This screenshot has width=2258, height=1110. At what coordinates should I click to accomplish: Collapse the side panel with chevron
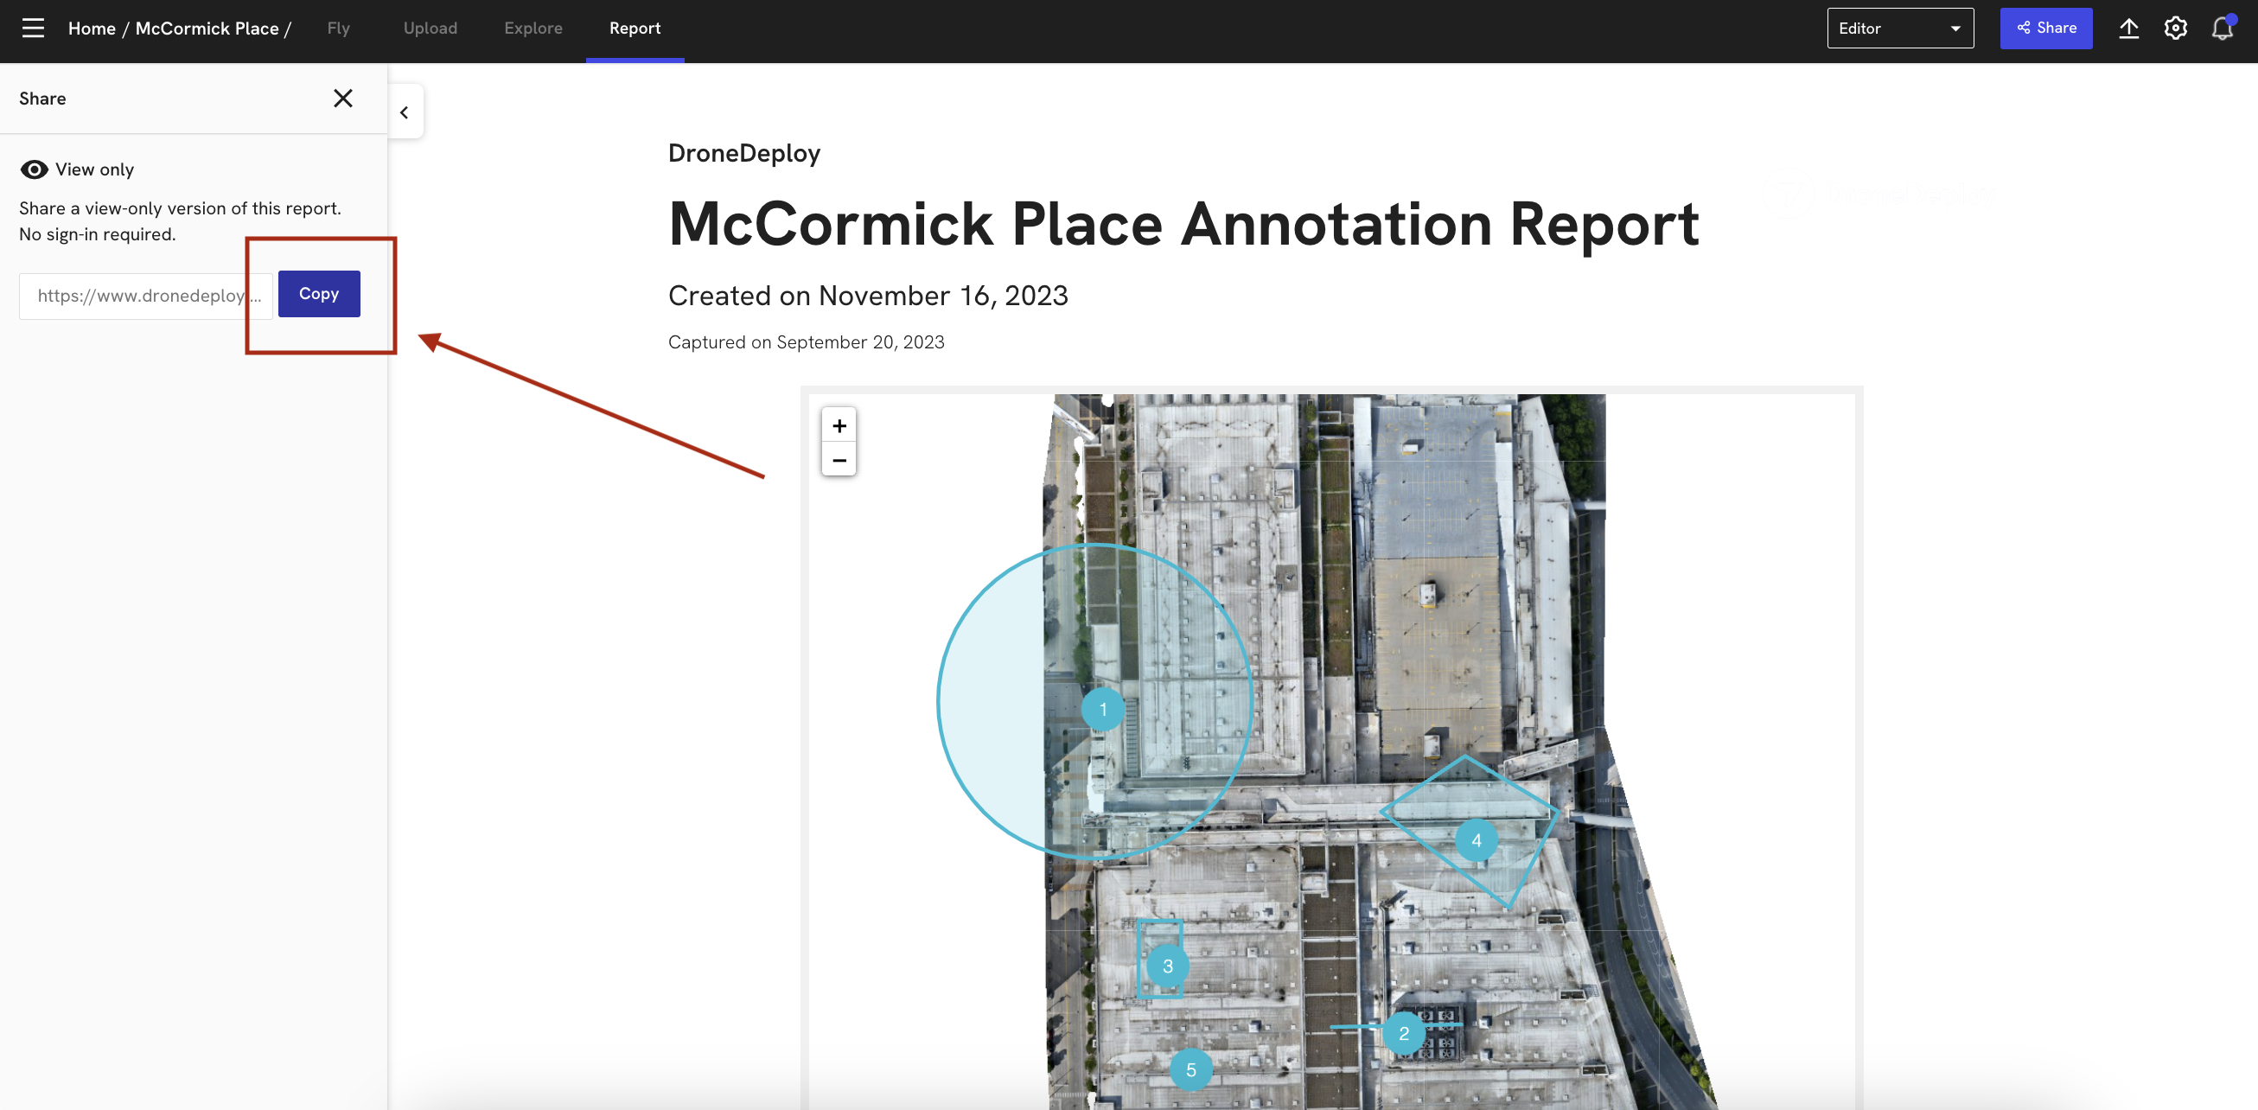[405, 112]
